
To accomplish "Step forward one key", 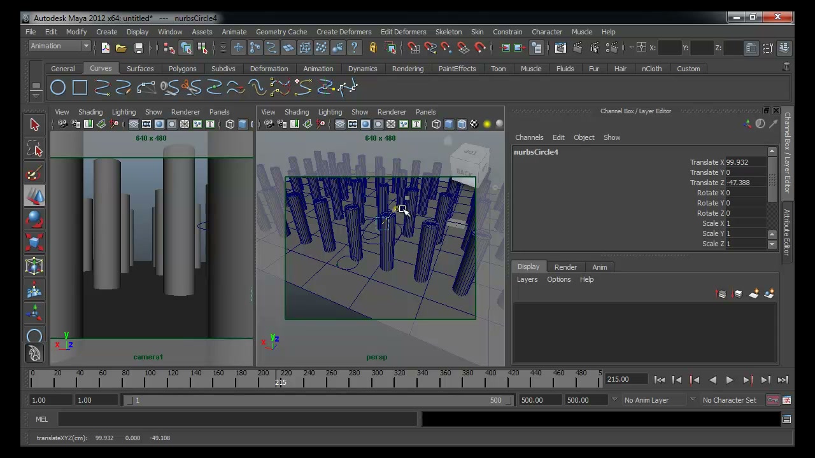I will point(748,380).
